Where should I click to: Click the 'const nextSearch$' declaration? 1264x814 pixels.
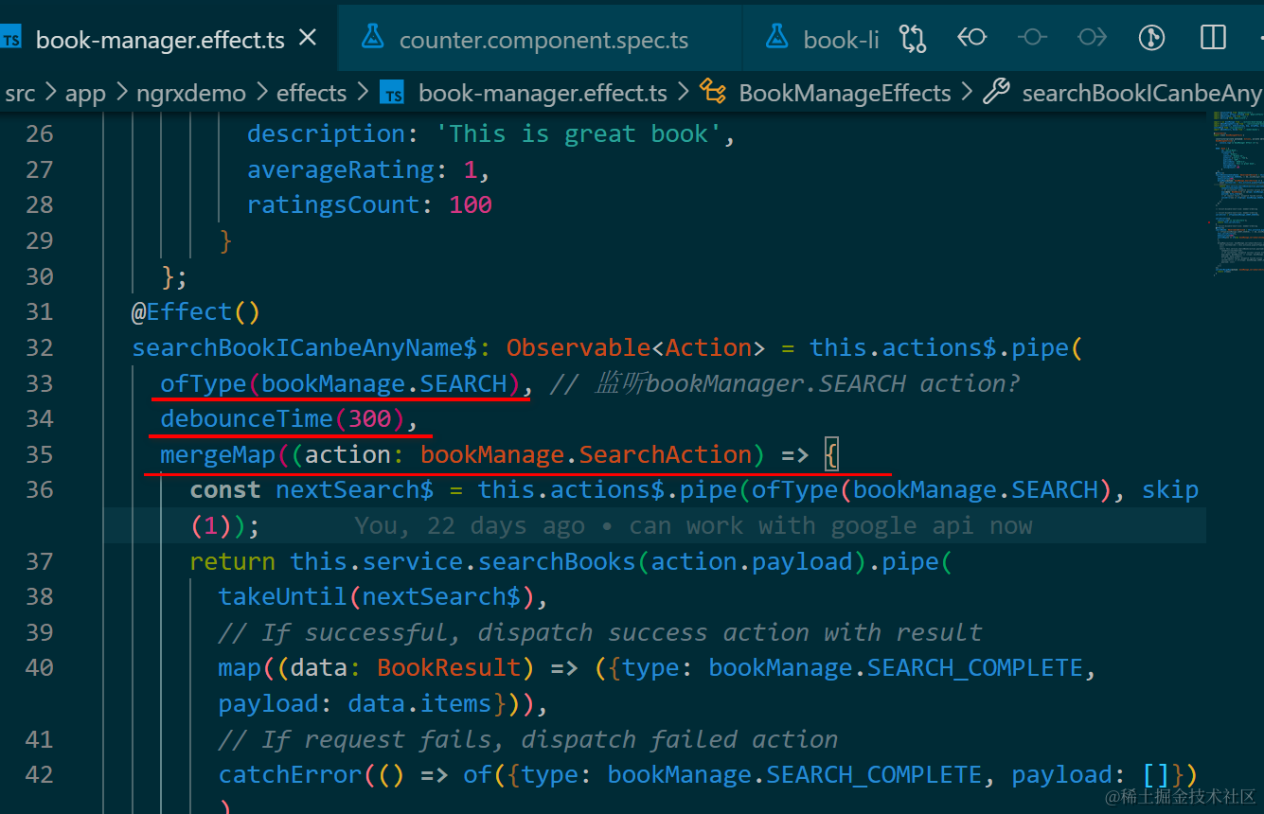[312, 489]
